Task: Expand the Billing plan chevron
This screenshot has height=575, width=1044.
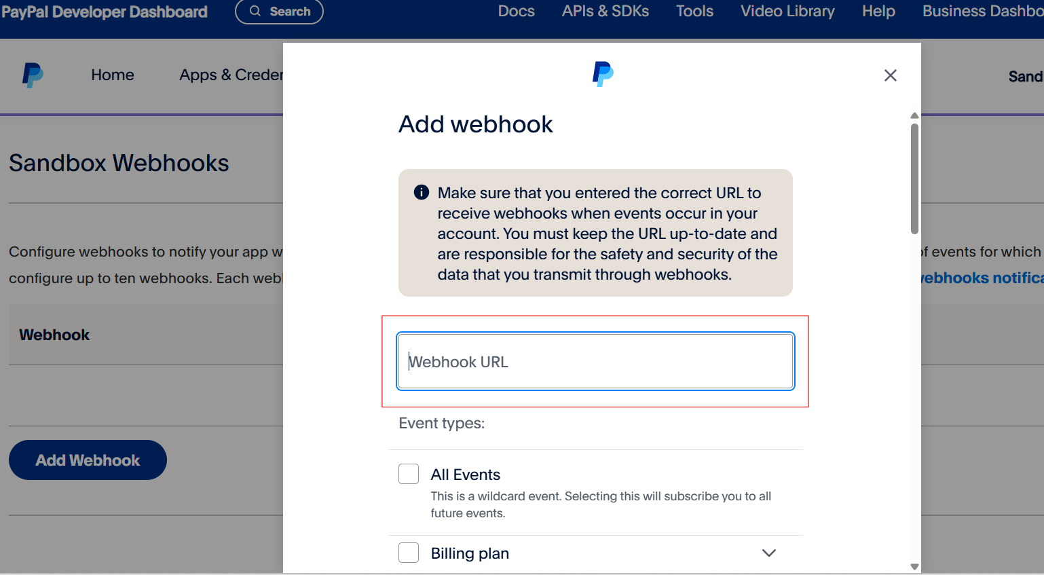Action: point(768,553)
